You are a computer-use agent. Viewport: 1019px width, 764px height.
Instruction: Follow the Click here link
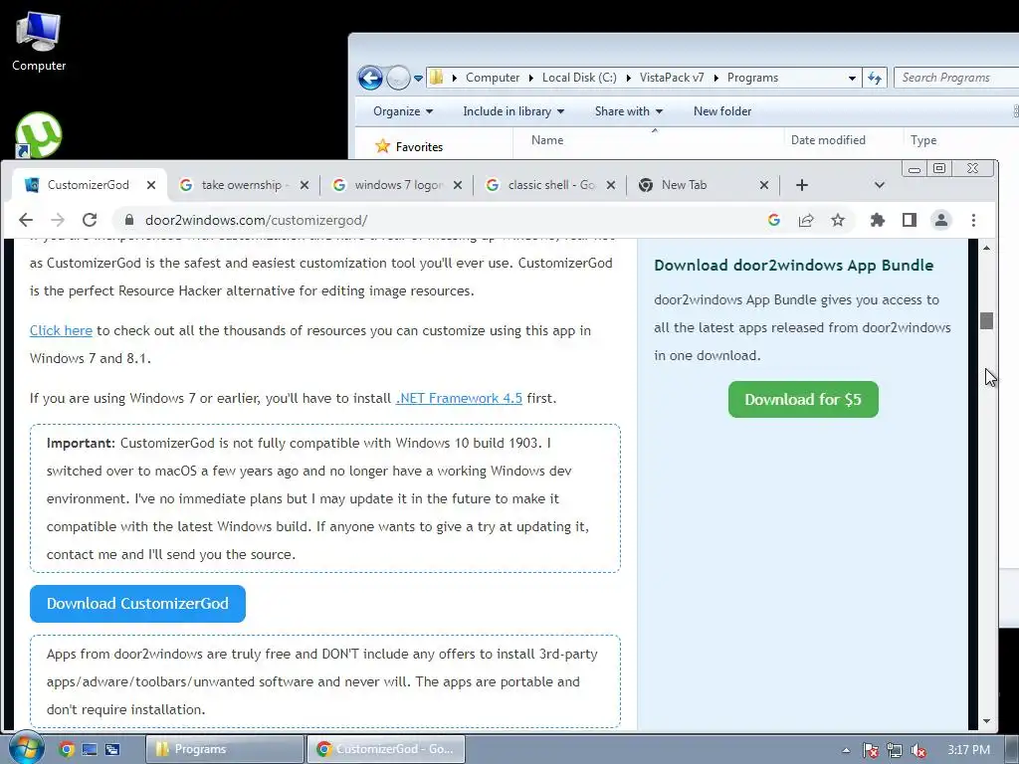pos(61,330)
